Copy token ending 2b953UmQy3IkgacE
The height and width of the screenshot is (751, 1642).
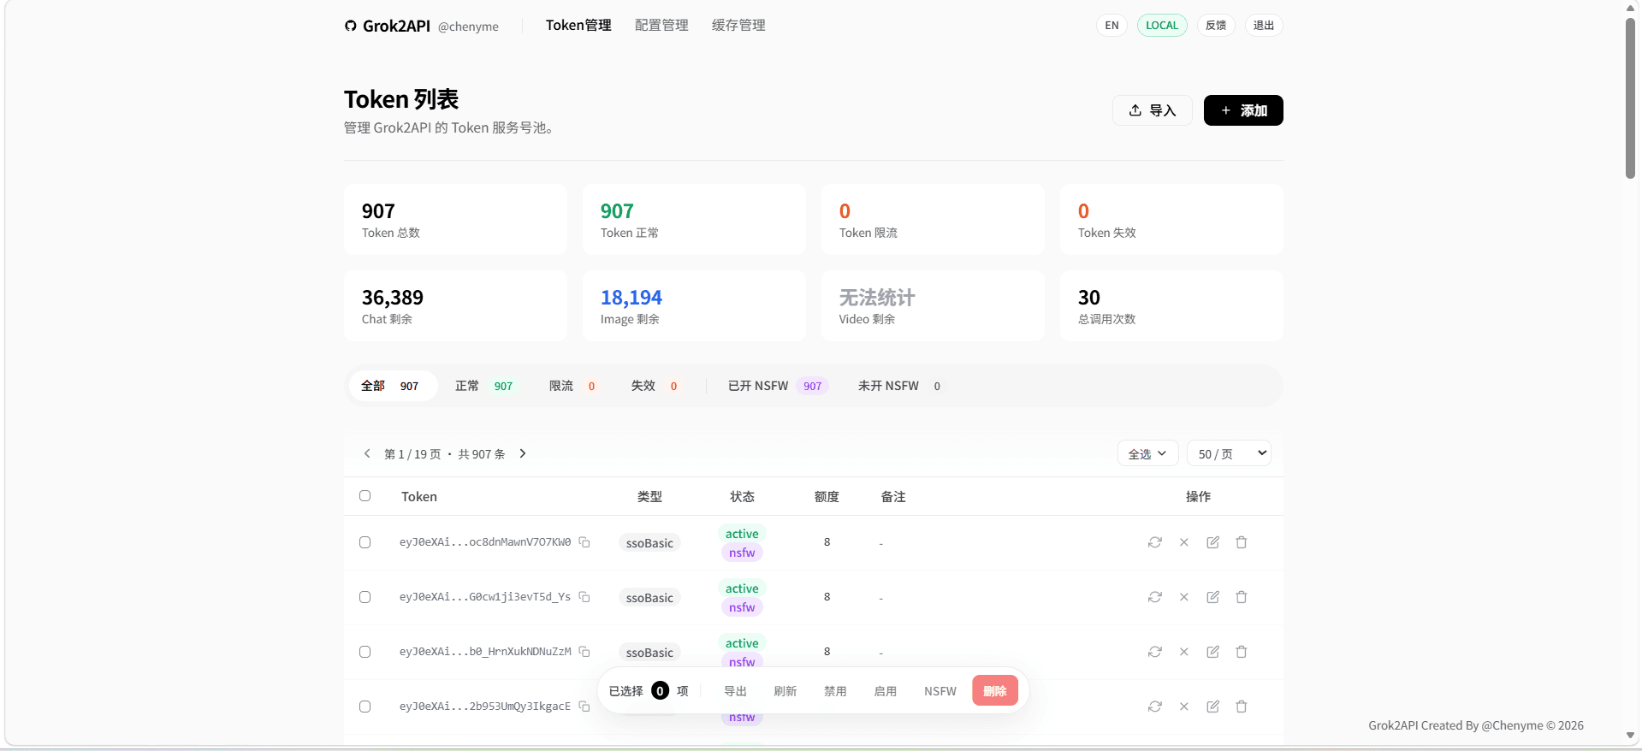pos(584,707)
